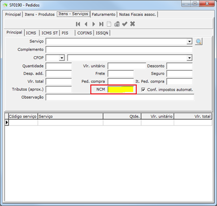Click the Desconto input field

click(x=180, y=66)
